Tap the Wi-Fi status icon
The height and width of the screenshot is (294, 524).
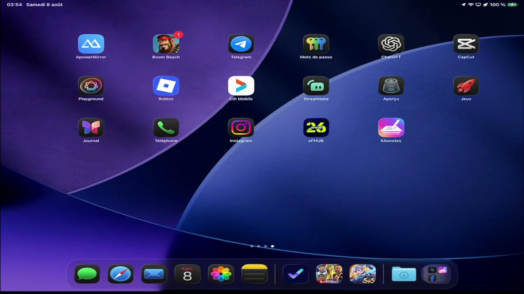[471, 4]
